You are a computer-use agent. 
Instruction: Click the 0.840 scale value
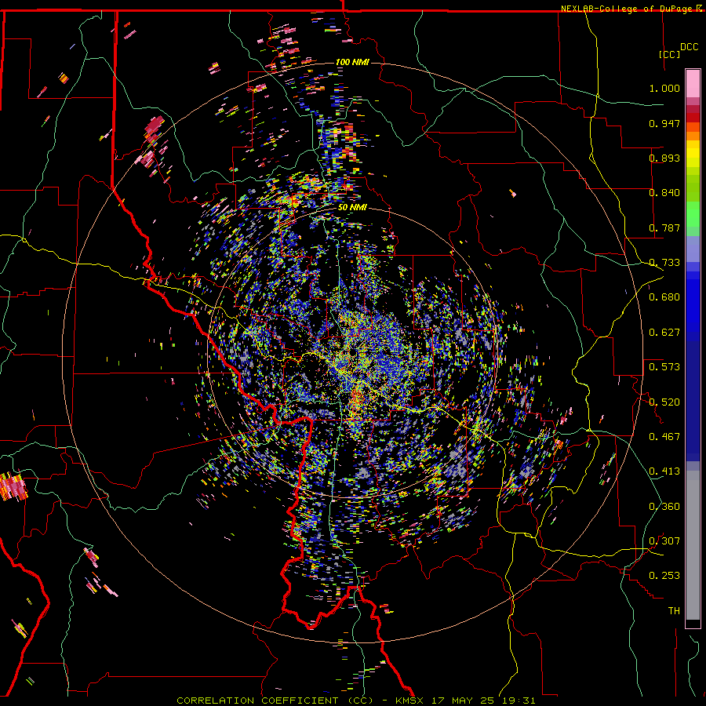coord(664,193)
